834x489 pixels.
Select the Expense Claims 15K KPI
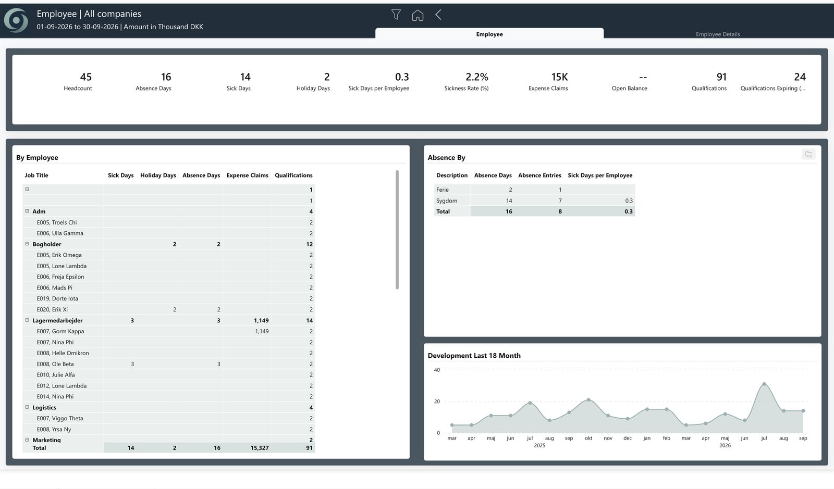548,82
